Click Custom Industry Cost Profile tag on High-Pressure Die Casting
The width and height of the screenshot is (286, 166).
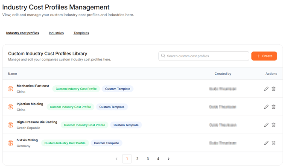pos(85,125)
